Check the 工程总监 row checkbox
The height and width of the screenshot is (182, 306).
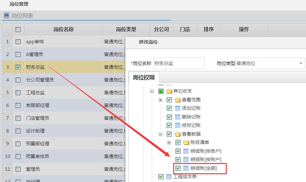[18, 92]
